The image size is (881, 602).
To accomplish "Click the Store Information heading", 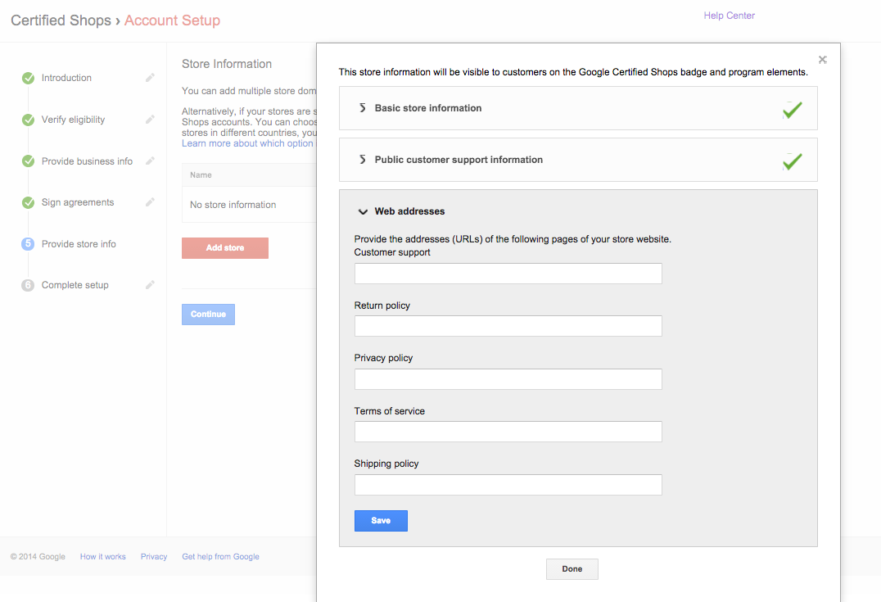I will (227, 64).
